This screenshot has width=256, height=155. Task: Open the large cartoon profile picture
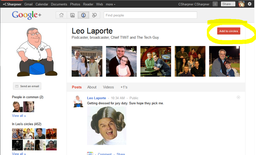point(37,52)
